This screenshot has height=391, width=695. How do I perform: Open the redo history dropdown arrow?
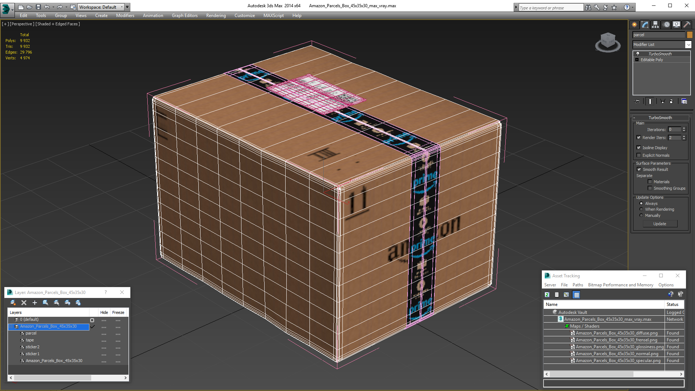[x=66, y=7]
